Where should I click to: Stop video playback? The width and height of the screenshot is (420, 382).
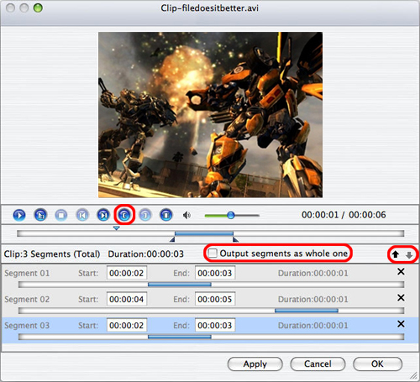click(61, 215)
